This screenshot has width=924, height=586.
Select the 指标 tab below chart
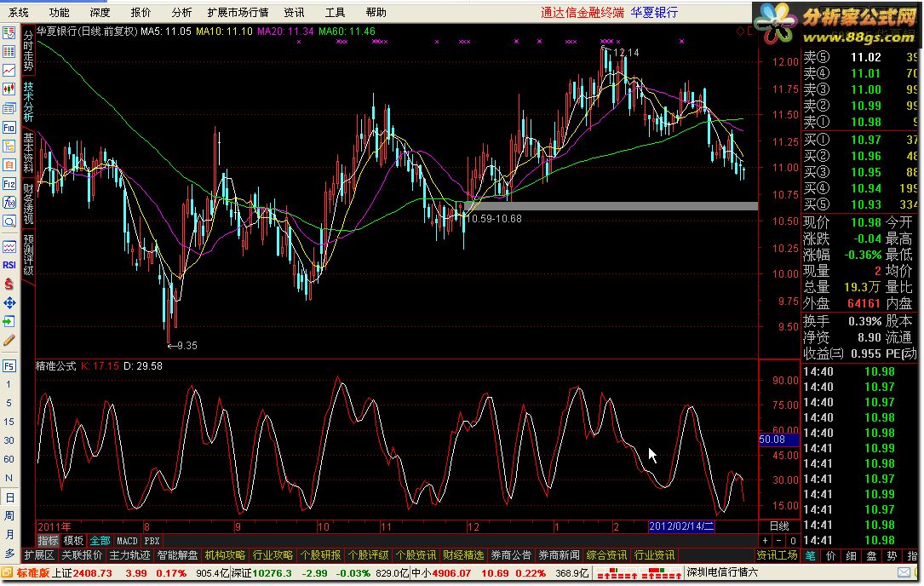pos(49,541)
